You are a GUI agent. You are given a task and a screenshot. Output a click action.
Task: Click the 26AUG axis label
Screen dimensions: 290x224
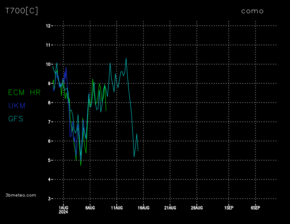pos(196,208)
